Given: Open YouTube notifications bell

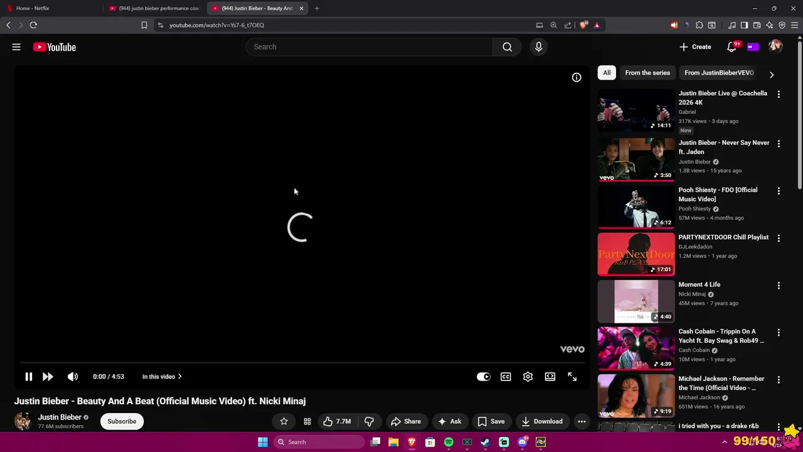Looking at the screenshot, I should pyautogui.click(x=732, y=47).
